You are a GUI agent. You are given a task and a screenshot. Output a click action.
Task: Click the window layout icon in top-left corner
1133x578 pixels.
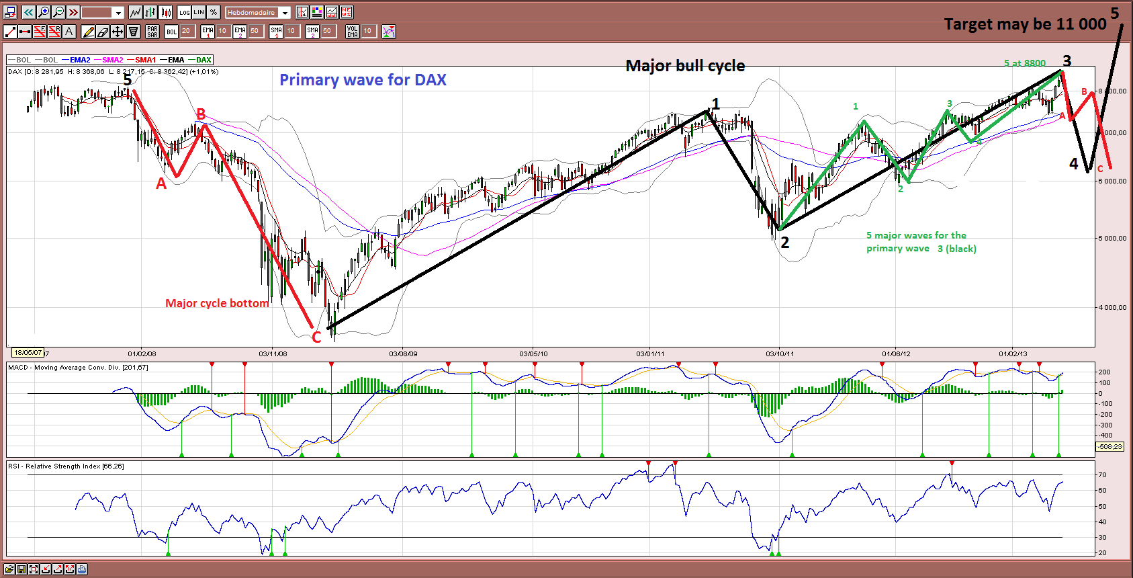pos(10,12)
